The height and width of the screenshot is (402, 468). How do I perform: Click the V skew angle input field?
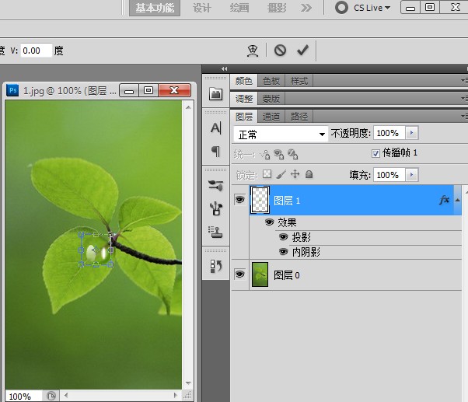(x=36, y=51)
